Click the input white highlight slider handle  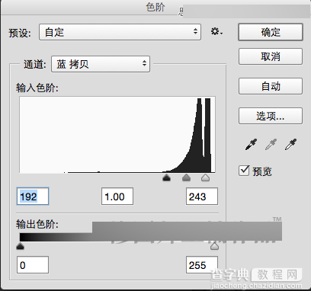(205, 177)
